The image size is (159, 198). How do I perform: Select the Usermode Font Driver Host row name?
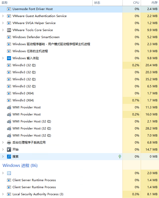point(33,9)
